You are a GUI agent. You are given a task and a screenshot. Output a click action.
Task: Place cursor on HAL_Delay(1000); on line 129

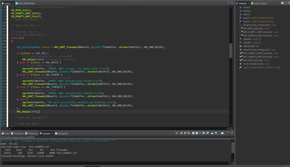coord(28,112)
